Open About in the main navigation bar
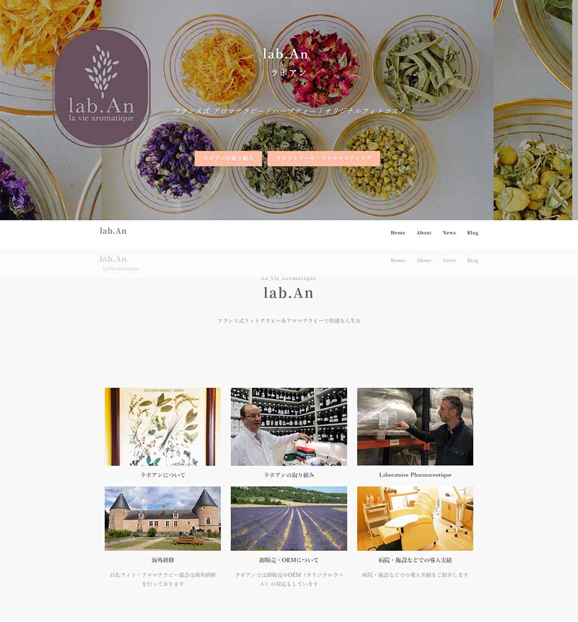 424,233
